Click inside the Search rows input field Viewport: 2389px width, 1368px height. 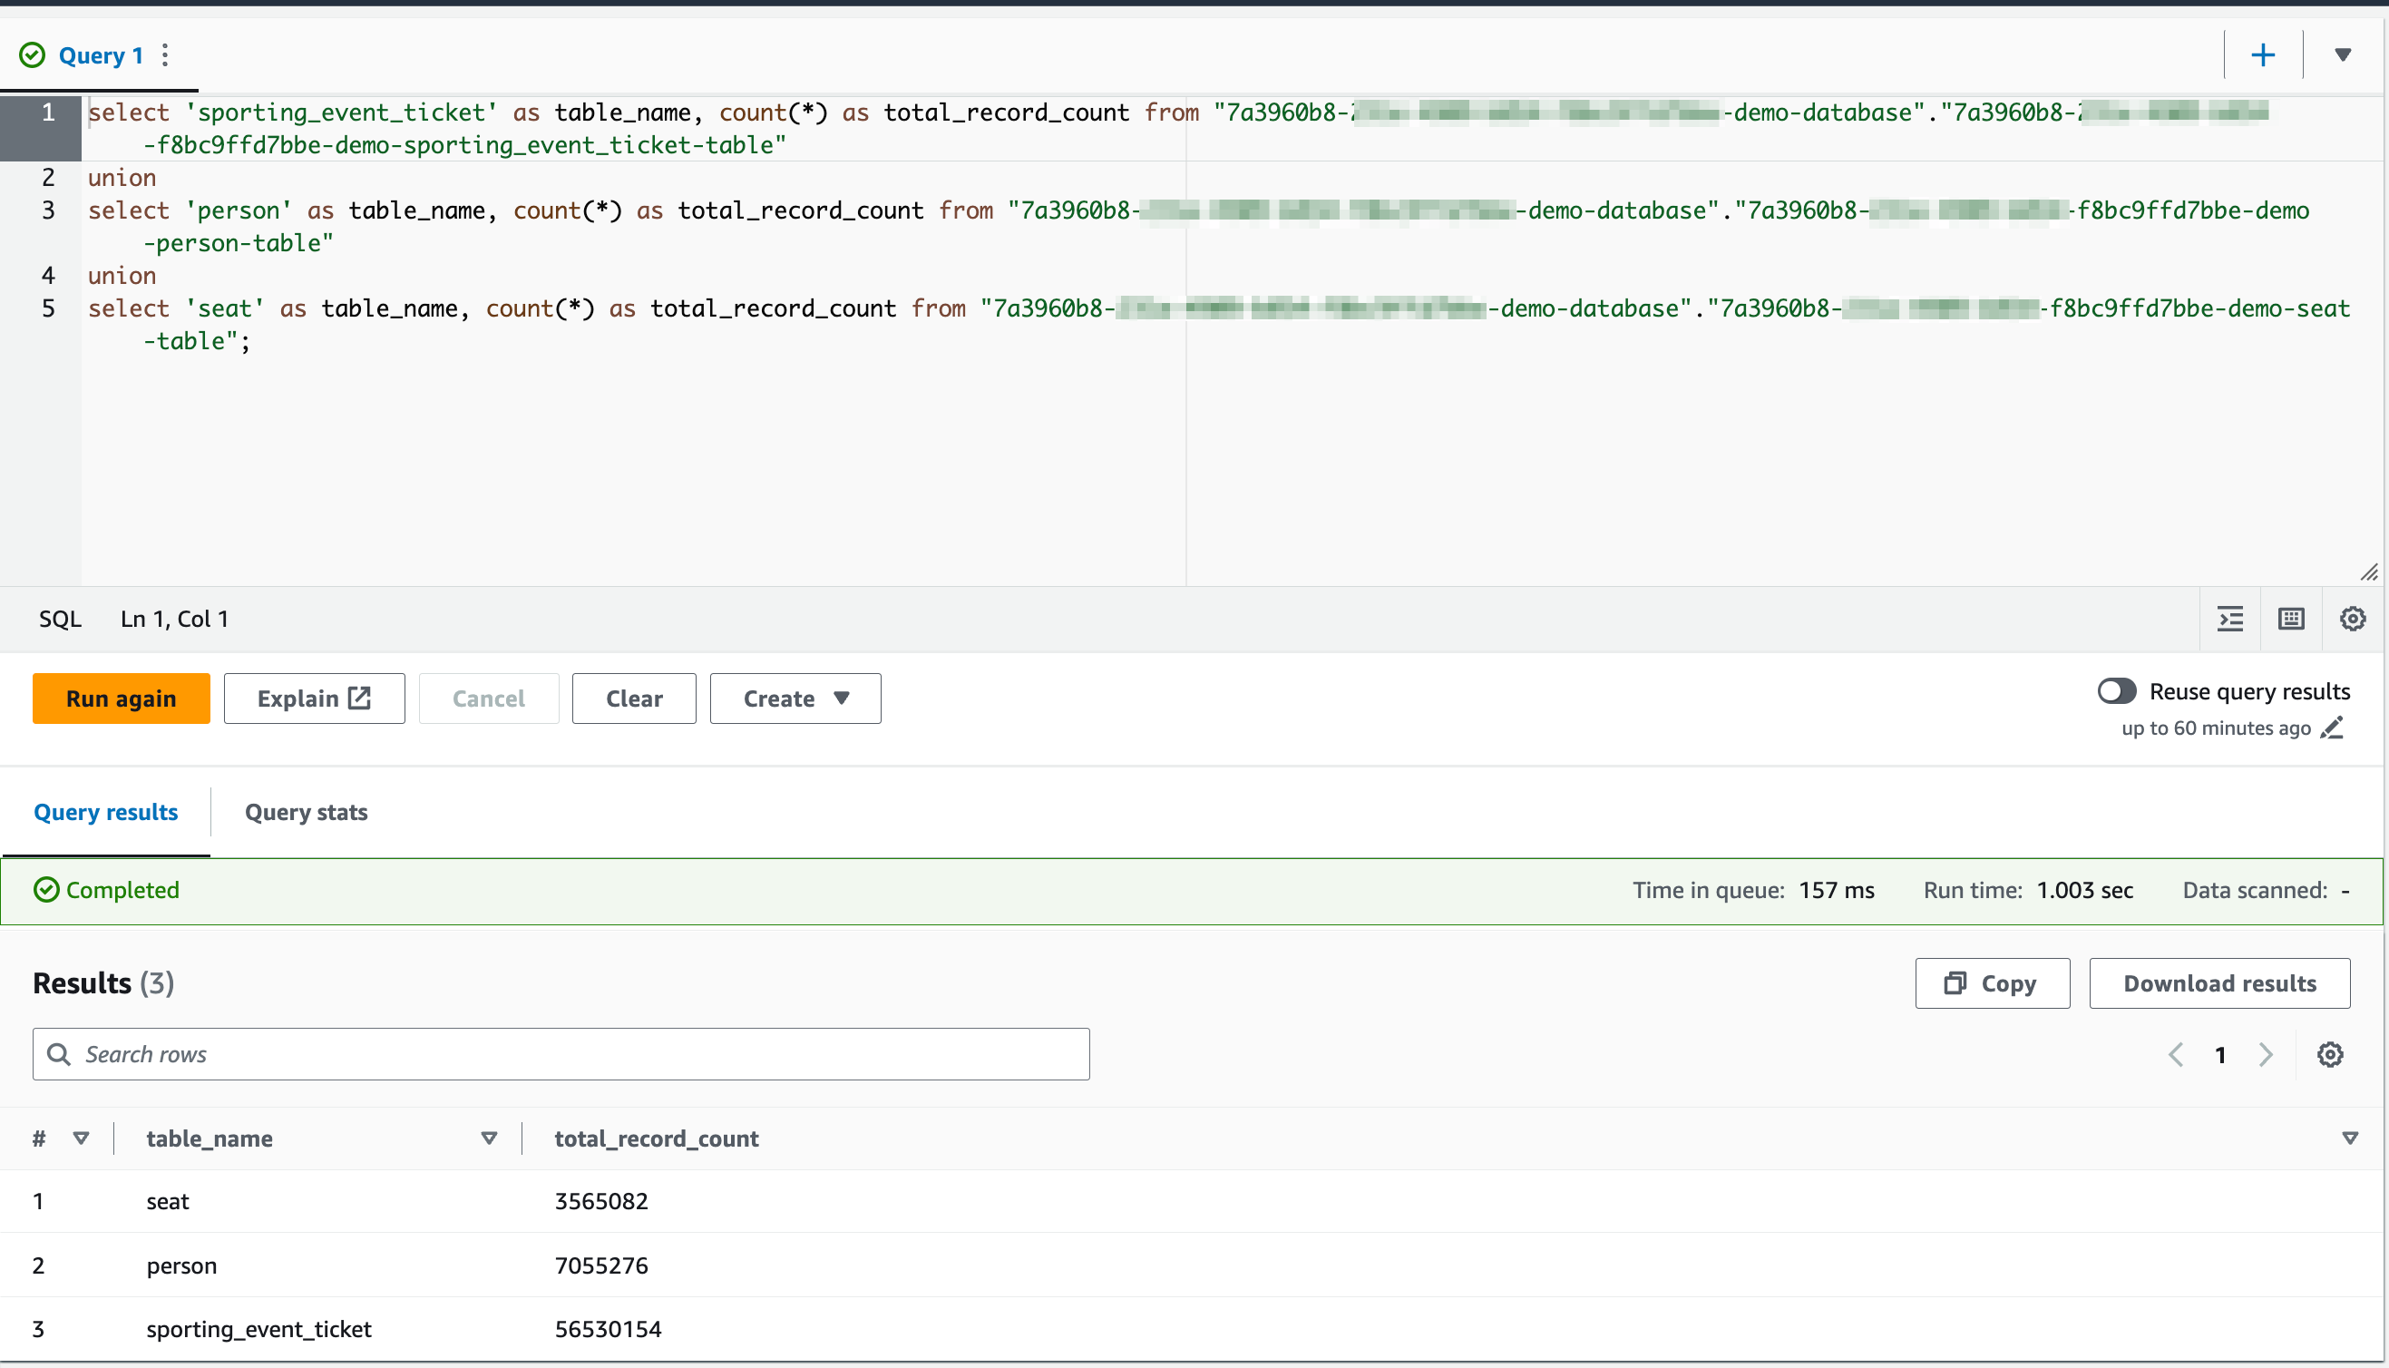tap(375, 1054)
